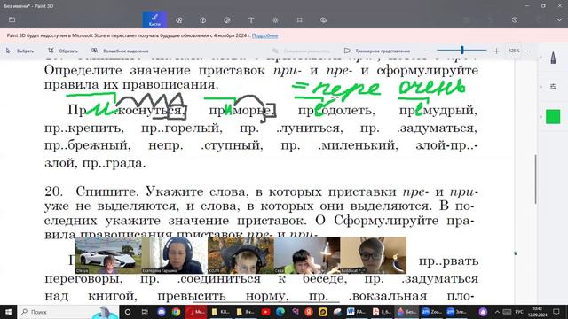Open Task View on taskbar

(x=145, y=312)
